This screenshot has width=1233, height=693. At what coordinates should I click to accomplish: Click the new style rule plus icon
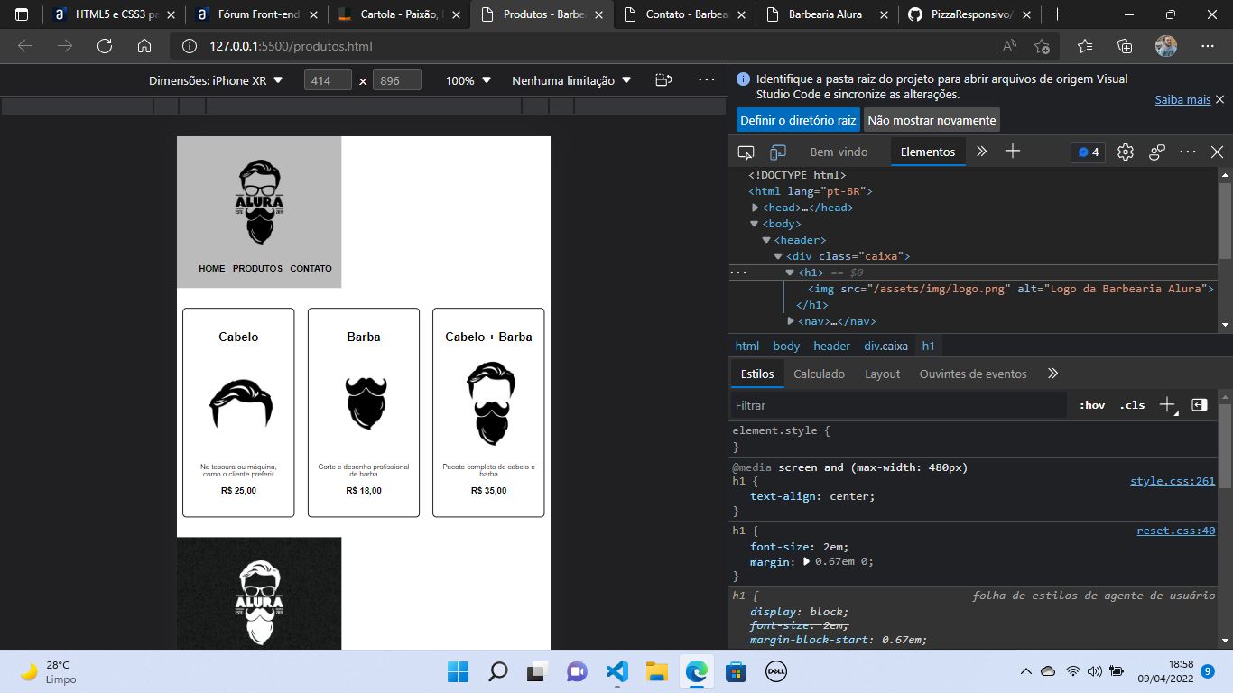pos(1168,405)
